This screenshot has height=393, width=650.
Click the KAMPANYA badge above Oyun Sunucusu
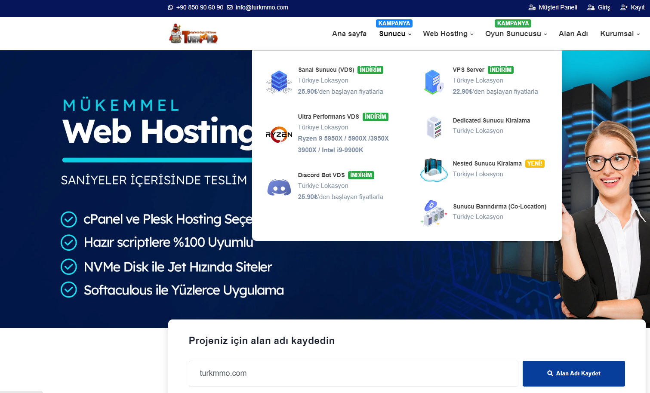(513, 23)
